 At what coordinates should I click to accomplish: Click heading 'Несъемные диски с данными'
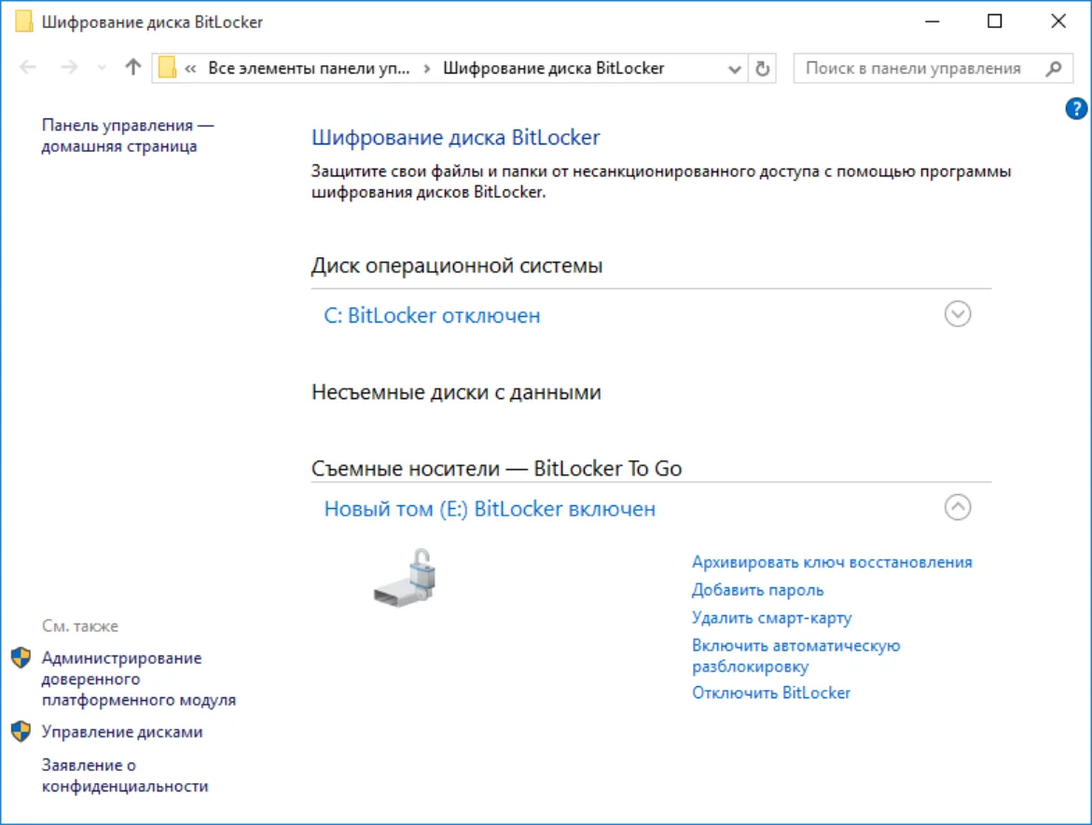tap(456, 392)
